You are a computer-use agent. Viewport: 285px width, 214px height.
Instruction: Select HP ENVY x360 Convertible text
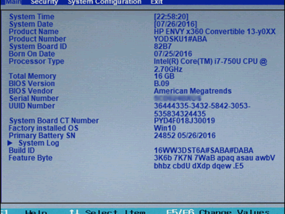[x=215, y=32]
